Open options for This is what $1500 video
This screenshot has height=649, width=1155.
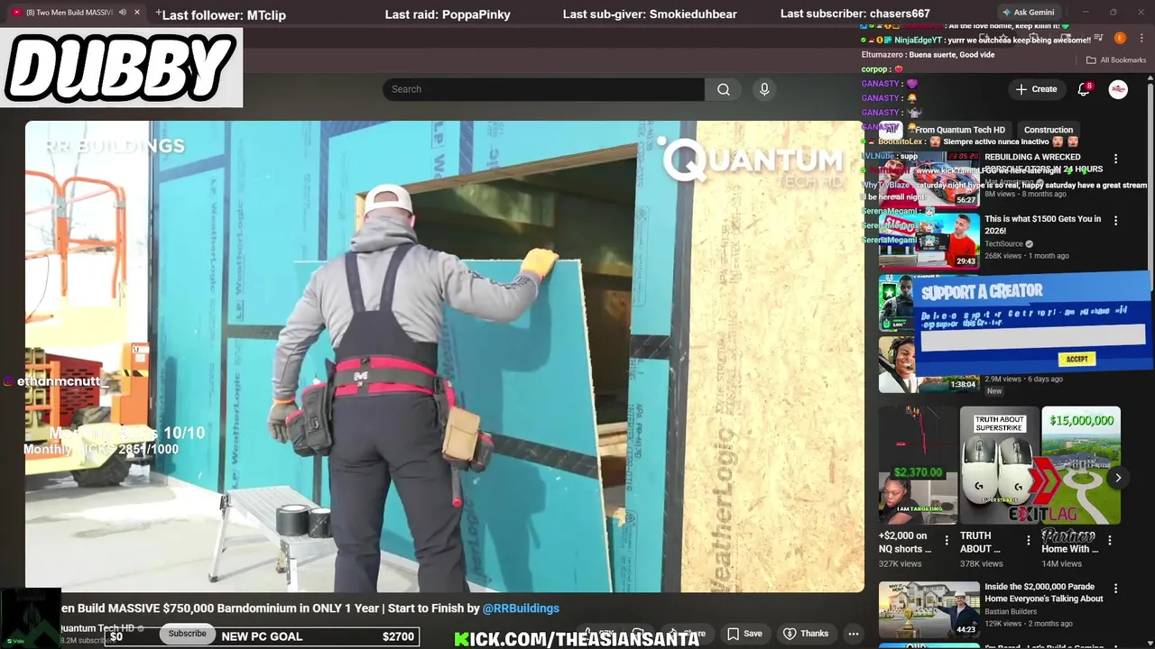tap(1115, 220)
